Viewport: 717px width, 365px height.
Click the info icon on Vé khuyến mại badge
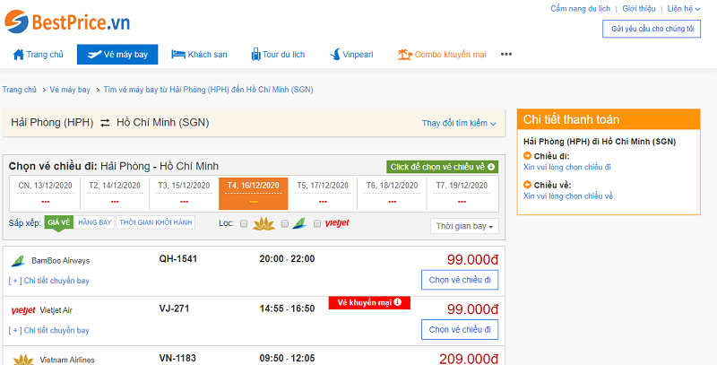tap(397, 302)
